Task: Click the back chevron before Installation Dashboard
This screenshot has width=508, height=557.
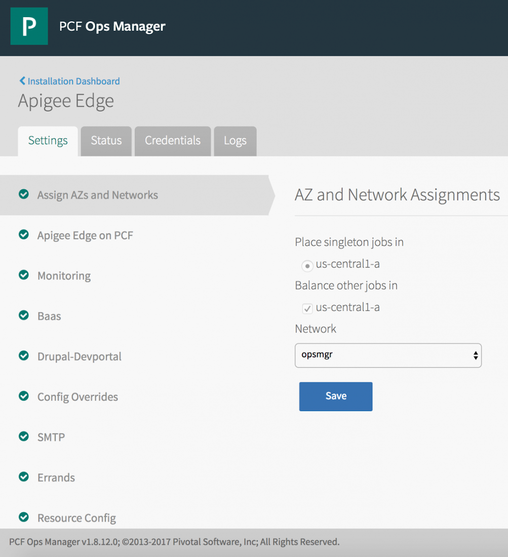Action: [22, 81]
